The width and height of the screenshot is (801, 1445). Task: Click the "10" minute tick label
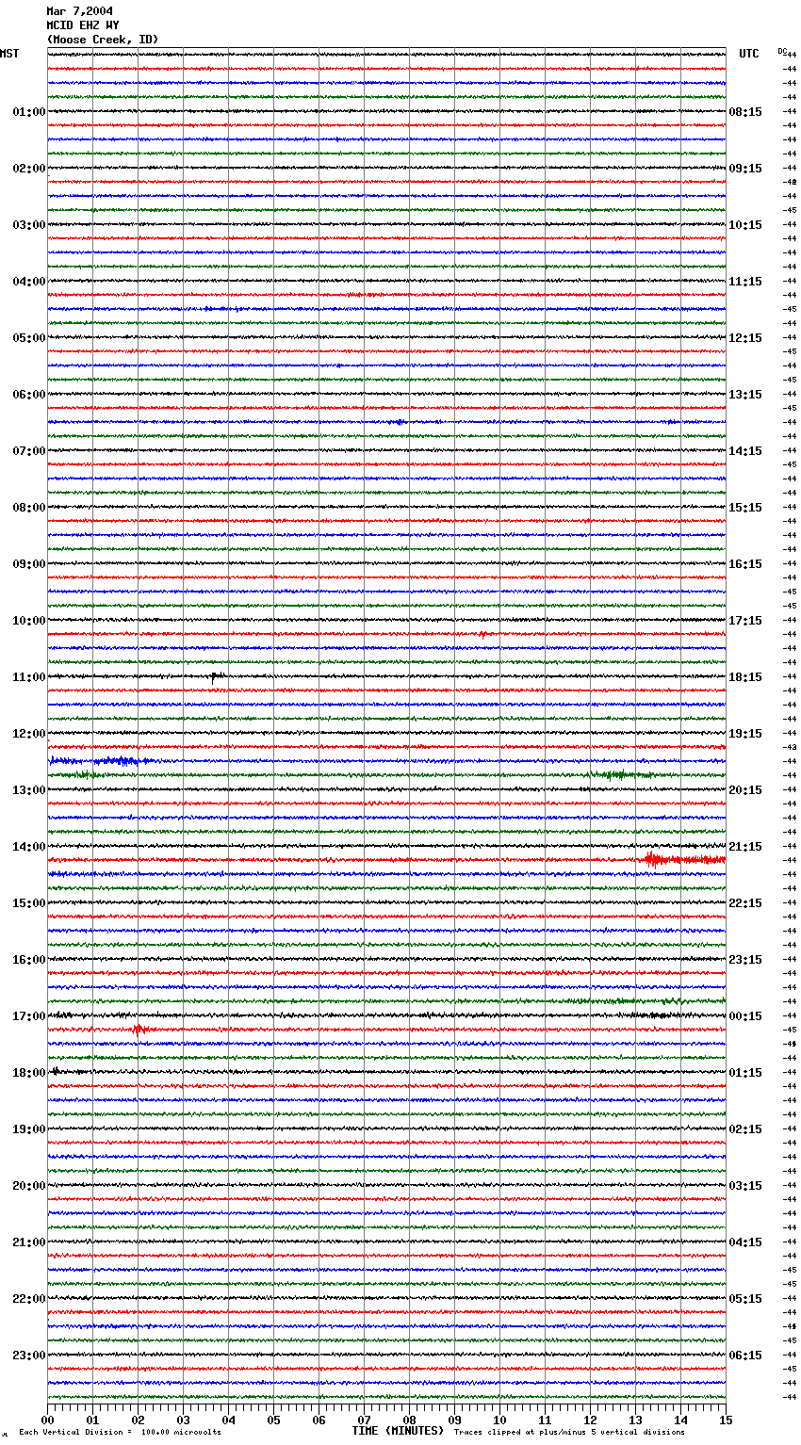499,1420
